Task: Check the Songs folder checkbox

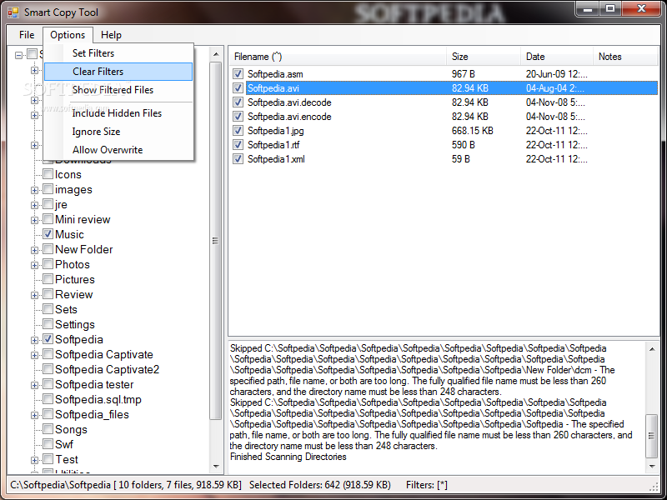Action: pos(48,429)
